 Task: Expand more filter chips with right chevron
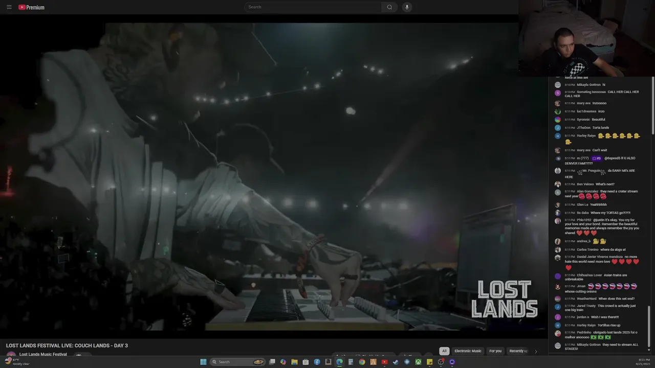[x=536, y=351]
